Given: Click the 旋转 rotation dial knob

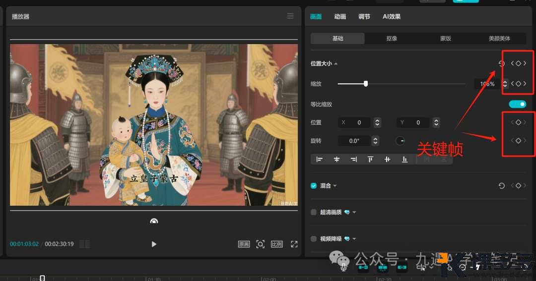Looking at the screenshot, I should 400,141.
